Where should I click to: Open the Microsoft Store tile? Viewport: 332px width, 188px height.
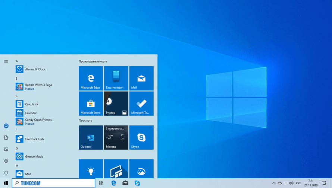click(91, 103)
